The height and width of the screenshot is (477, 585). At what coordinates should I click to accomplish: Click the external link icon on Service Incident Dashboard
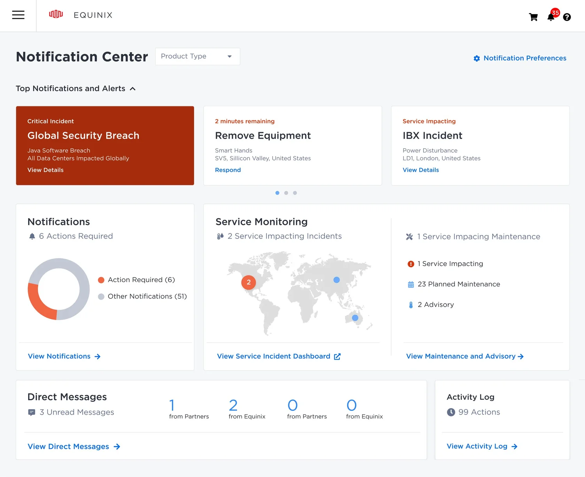[x=337, y=356]
